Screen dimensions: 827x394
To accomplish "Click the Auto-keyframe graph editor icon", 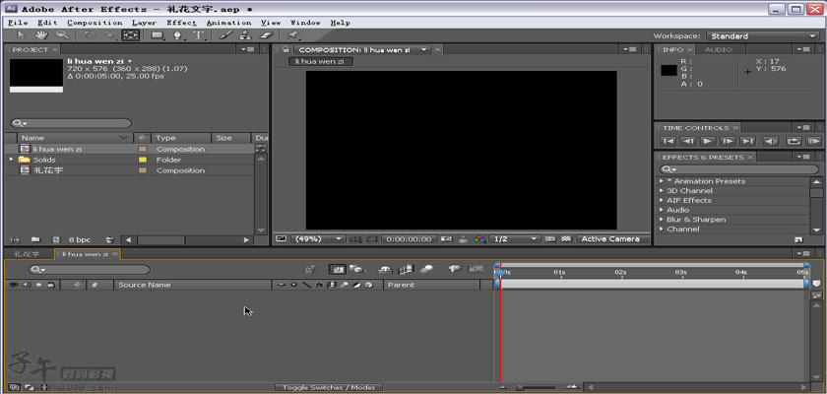I will tap(476, 270).
